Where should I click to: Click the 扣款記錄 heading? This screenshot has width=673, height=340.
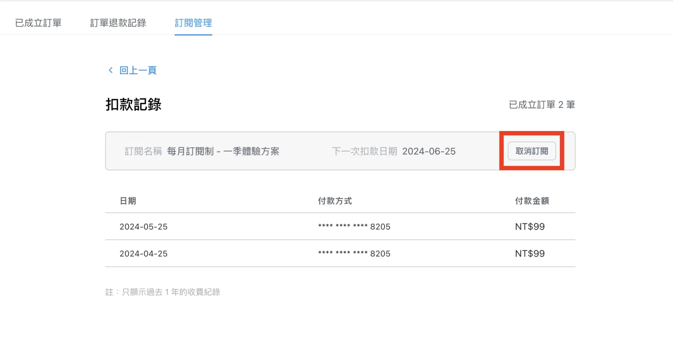click(133, 105)
